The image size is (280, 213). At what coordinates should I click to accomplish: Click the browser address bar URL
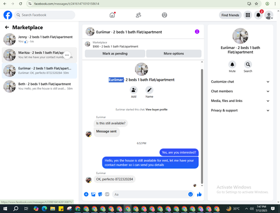pyautogui.click(x=67, y=4)
